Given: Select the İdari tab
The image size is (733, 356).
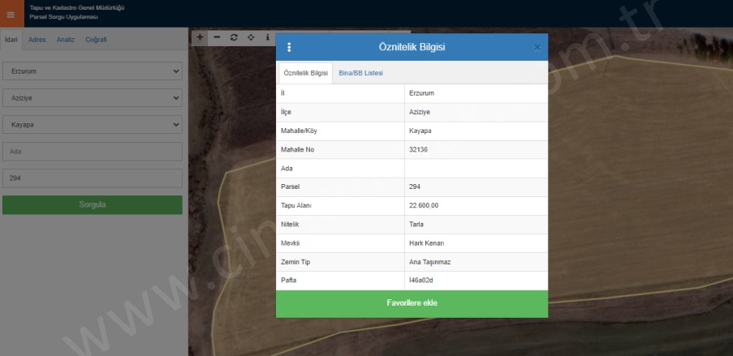Looking at the screenshot, I should 11,39.
